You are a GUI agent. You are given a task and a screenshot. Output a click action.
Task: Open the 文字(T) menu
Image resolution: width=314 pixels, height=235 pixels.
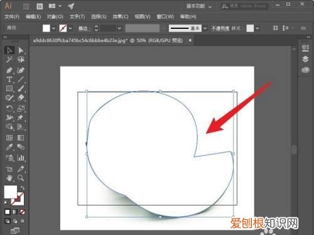pyautogui.click(x=77, y=17)
